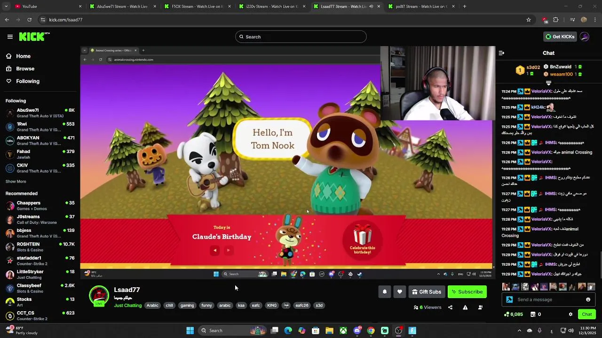Open chat settings gear icon
The height and width of the screenshot is (338, 602).
pos(570,315)
